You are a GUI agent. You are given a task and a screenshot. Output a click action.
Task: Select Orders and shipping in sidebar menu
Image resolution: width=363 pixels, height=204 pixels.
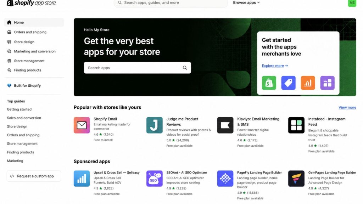click(x=30, y=32)
